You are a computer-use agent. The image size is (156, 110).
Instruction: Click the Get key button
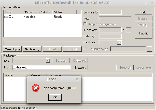[x=144, y=25]
